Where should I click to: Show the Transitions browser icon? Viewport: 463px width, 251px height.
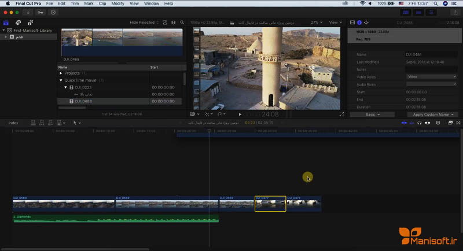458,123
